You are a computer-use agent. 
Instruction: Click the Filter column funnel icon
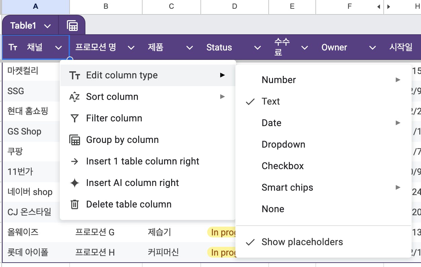tap(74, 118)
